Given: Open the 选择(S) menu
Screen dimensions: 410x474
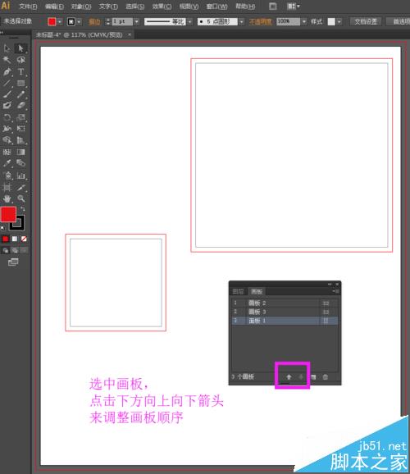Looking at the screenshot, I should [134, 7].
